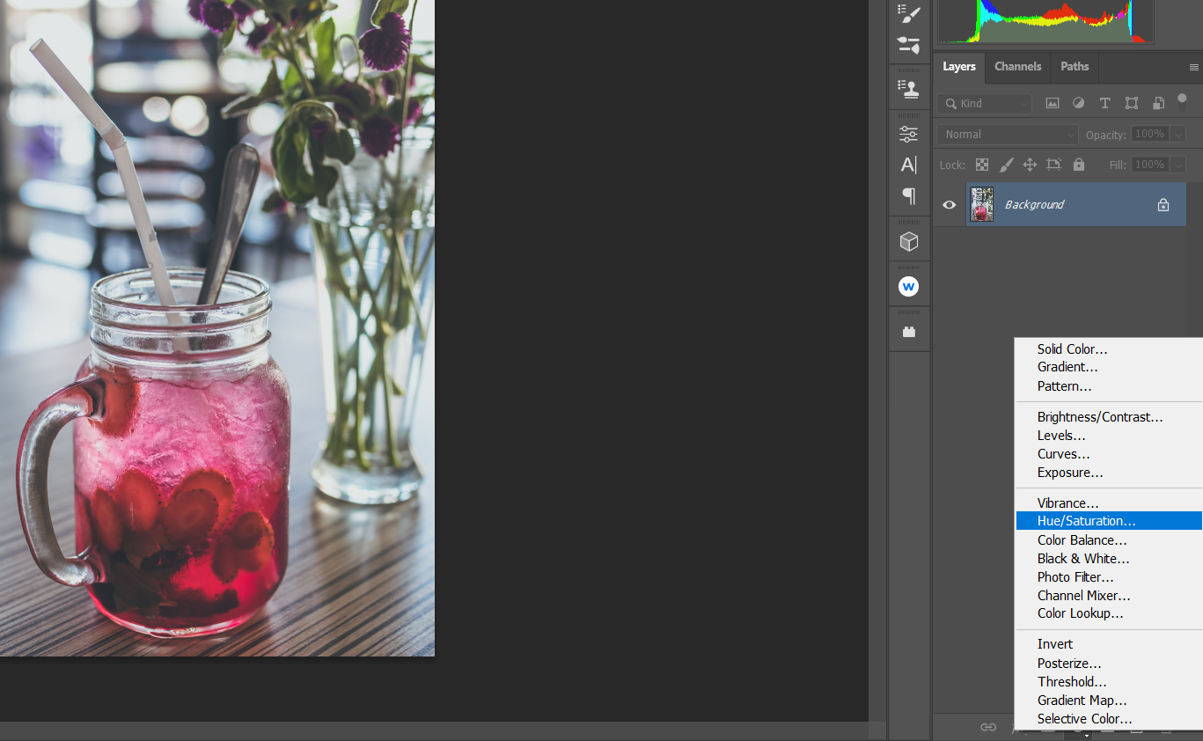
Task: Click the histogram graph display
Action: (1045, 21)
